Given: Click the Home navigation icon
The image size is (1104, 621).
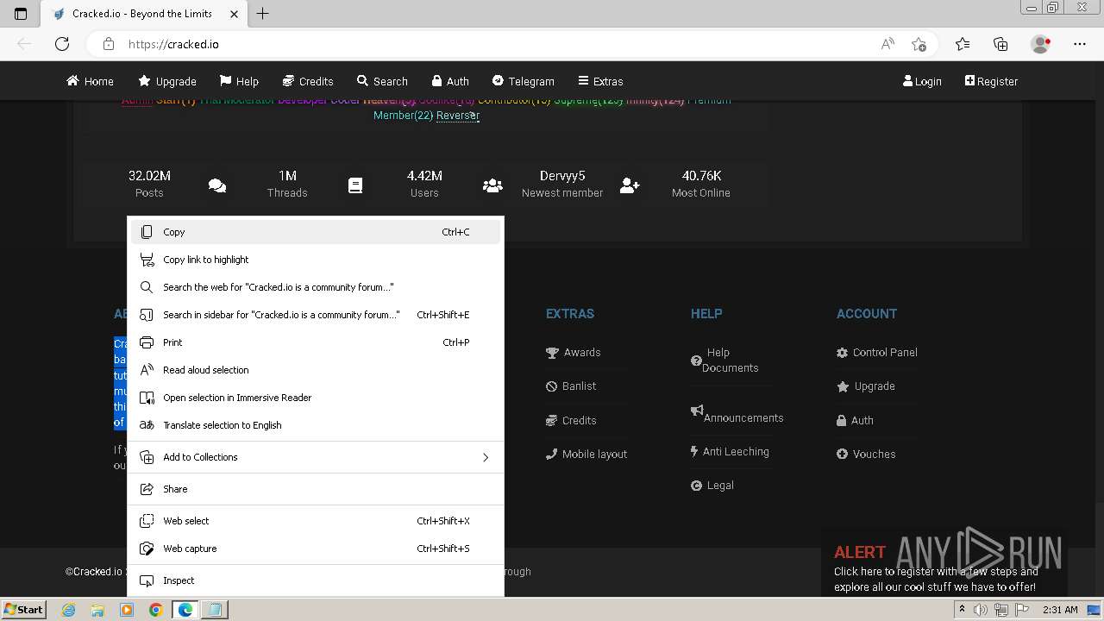Looking at the screenshot, I should click(72, 80).
